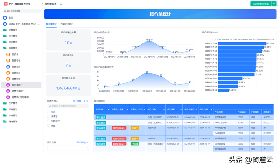Sort by the 方案设计需求 column header
The height and width of the screenshot is (168, 278).
point(120,109)
